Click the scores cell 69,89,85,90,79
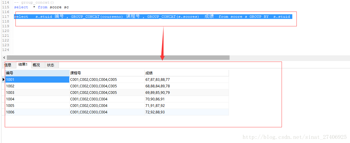350x143 pixels. [187, 92]
